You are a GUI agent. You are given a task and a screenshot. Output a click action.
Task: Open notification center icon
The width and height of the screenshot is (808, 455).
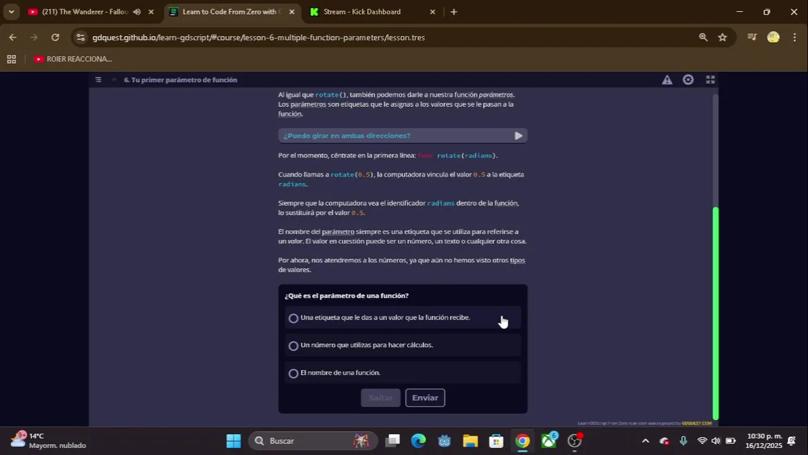(792, 441)
